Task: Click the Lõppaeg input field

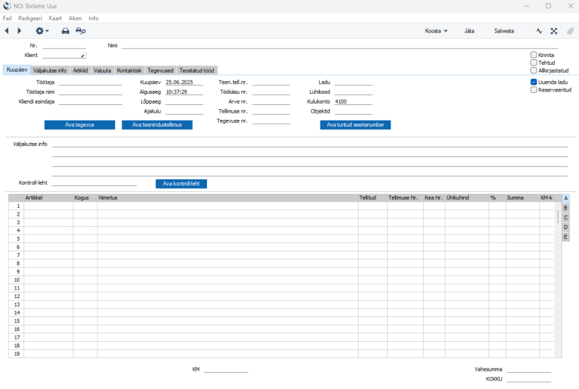Action: click(184, 101)
